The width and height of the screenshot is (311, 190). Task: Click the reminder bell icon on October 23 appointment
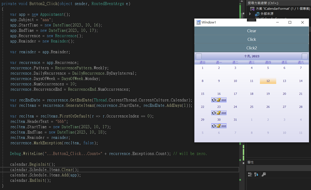point(218,113)
